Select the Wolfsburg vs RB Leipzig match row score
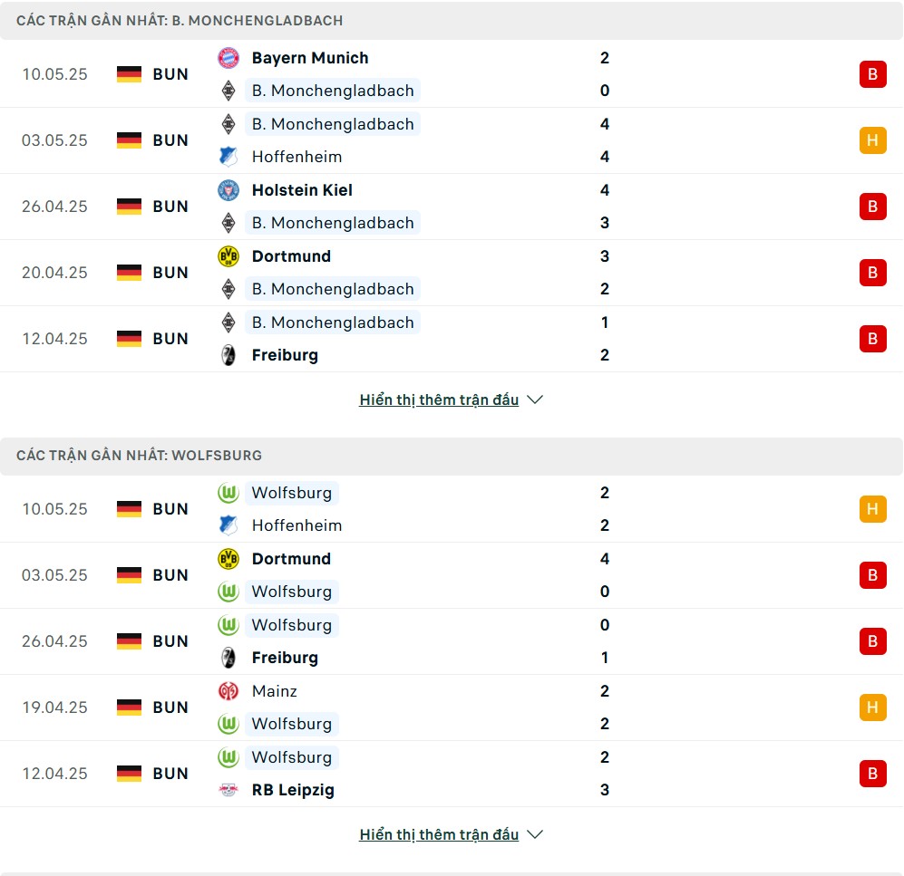The height and width of the screenshot is (876, 904). click(x=604, y=774)
